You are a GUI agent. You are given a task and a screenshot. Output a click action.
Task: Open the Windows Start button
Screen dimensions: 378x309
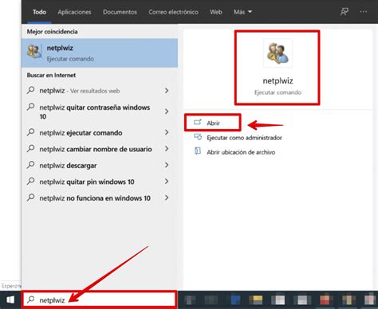(x=10, y=300)
